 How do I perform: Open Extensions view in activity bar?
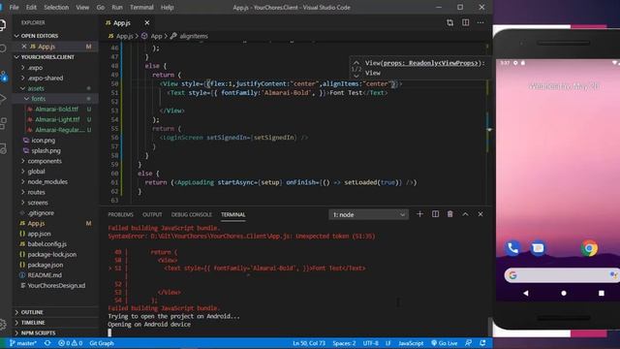pos(2,123)
